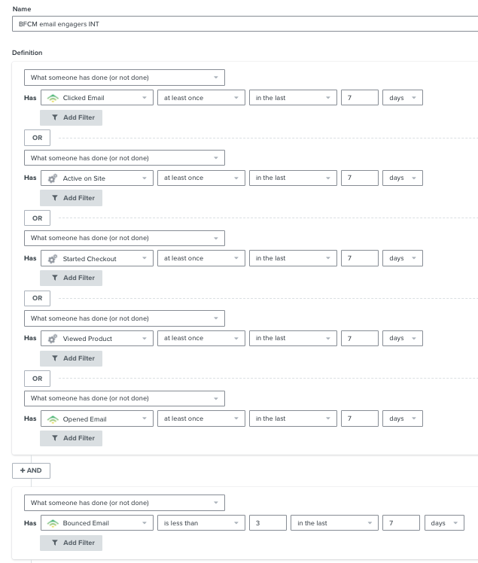This screenshot has width=478, height=563.
Task: Click the Viewed Product gear icon
Action: [x=53, y=339]
